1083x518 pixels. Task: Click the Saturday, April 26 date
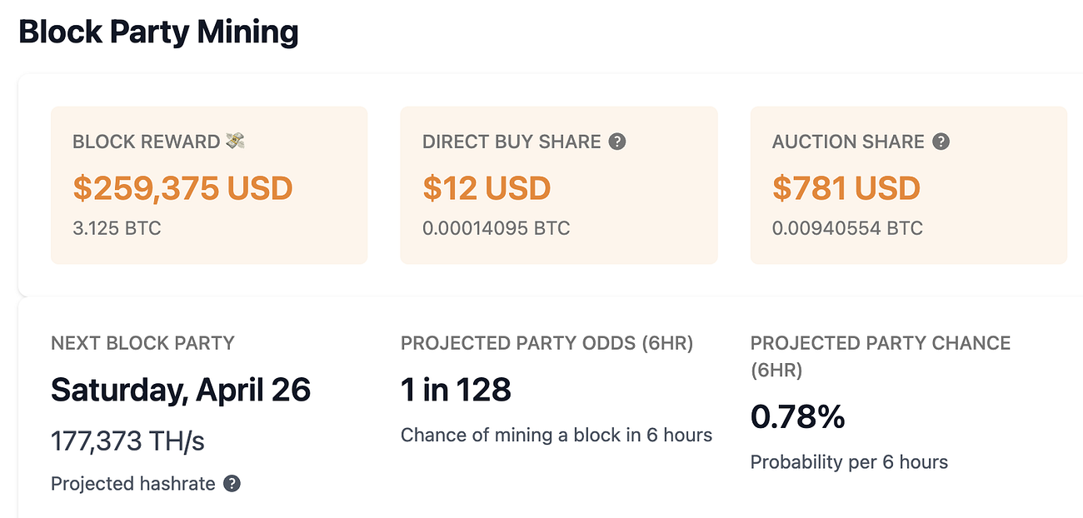point(181,390)
